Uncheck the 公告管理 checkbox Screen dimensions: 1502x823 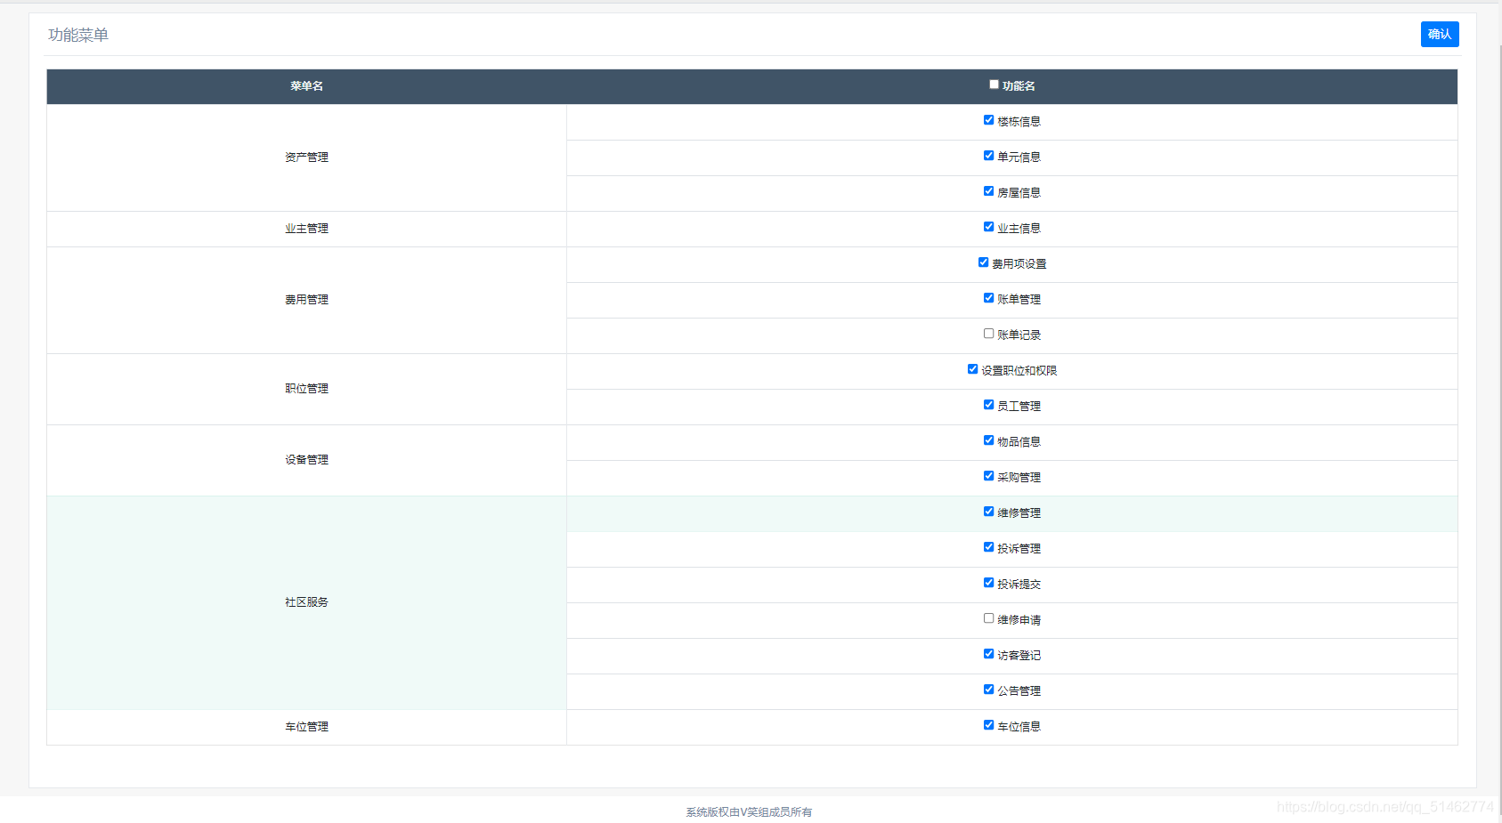coord(988,690)
